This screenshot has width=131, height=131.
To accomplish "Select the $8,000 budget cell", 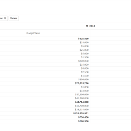I will 85,68.
